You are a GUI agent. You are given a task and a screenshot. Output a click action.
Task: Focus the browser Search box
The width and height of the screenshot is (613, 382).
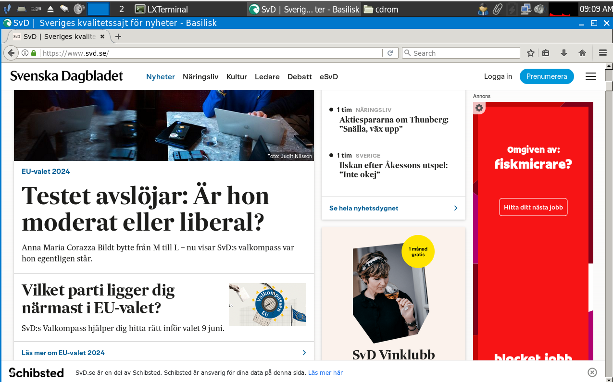(461, 53)
